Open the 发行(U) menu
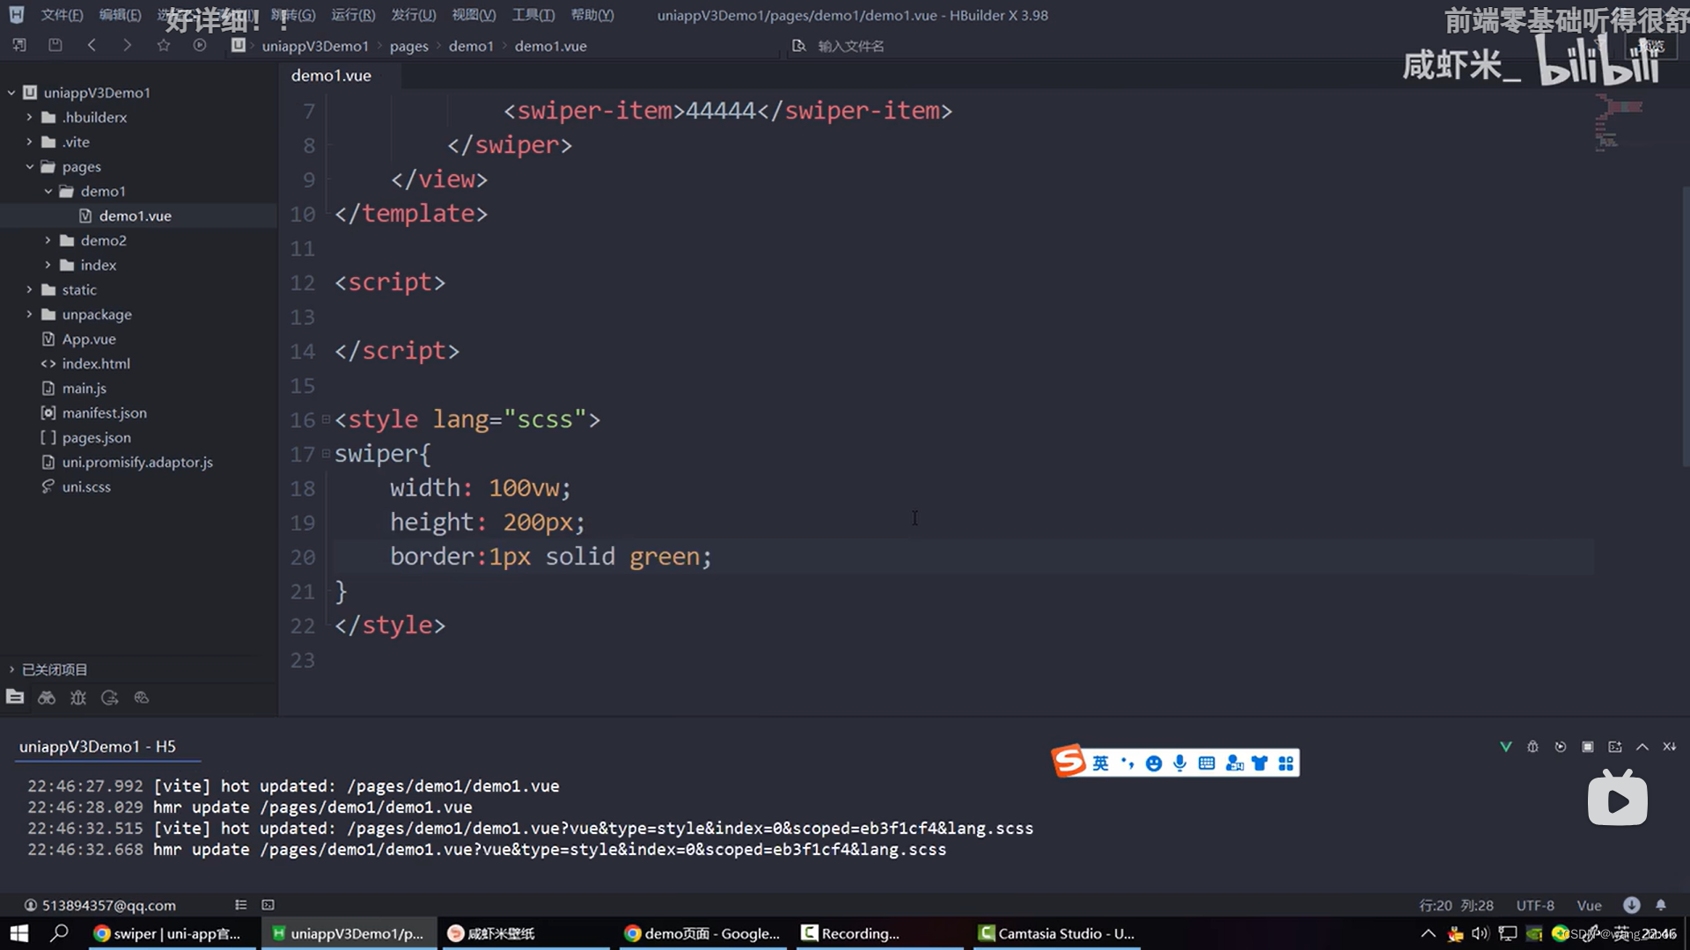1690x950 pixels. click(414, 15)
